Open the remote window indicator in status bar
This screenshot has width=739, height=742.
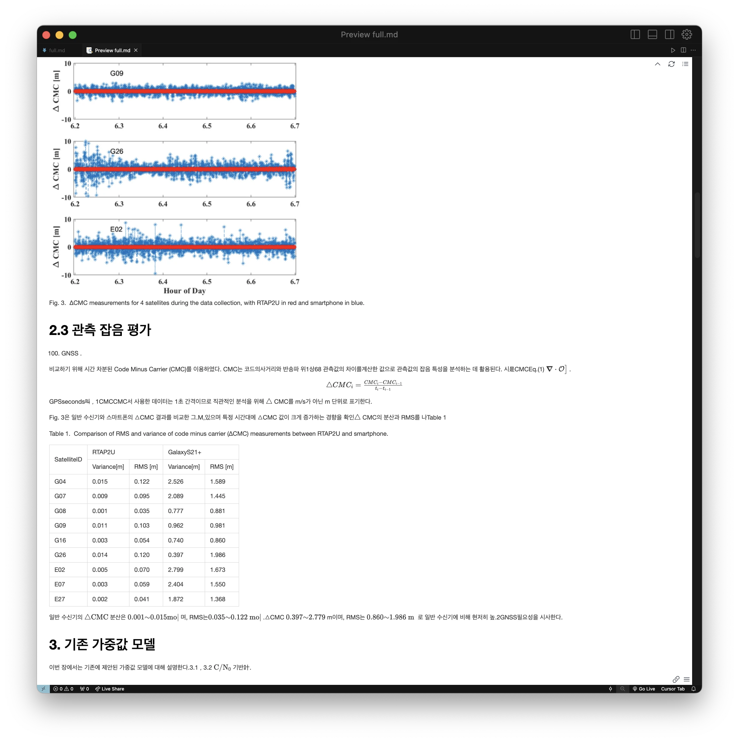(x=43, y=688)
